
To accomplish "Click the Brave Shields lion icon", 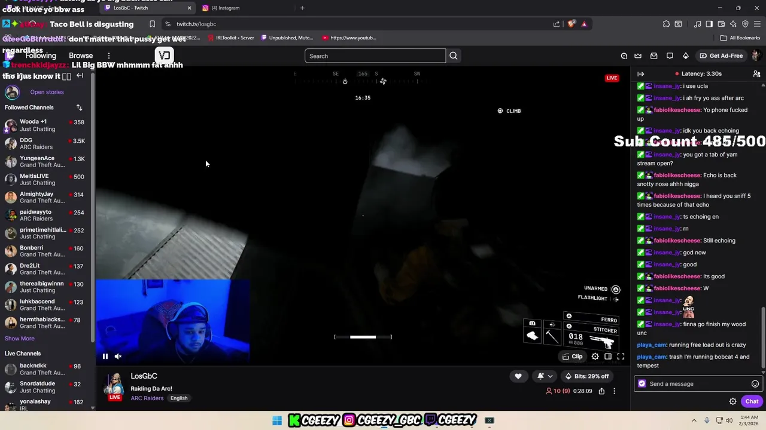I will click(x=572, y=24).
